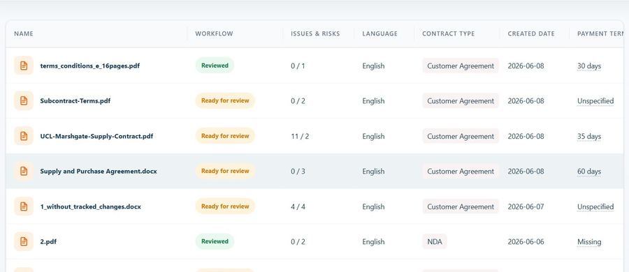Click file icon for Subcontract-Terms.pdf
This screenshot has width=629, height=272.
pos(24,101)
